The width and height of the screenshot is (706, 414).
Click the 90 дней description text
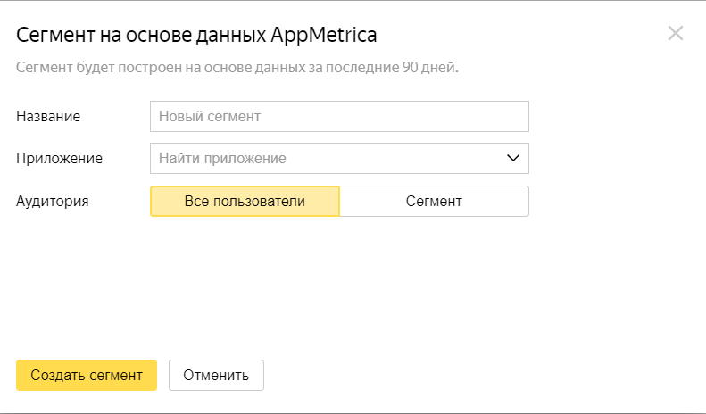(237, 68)
